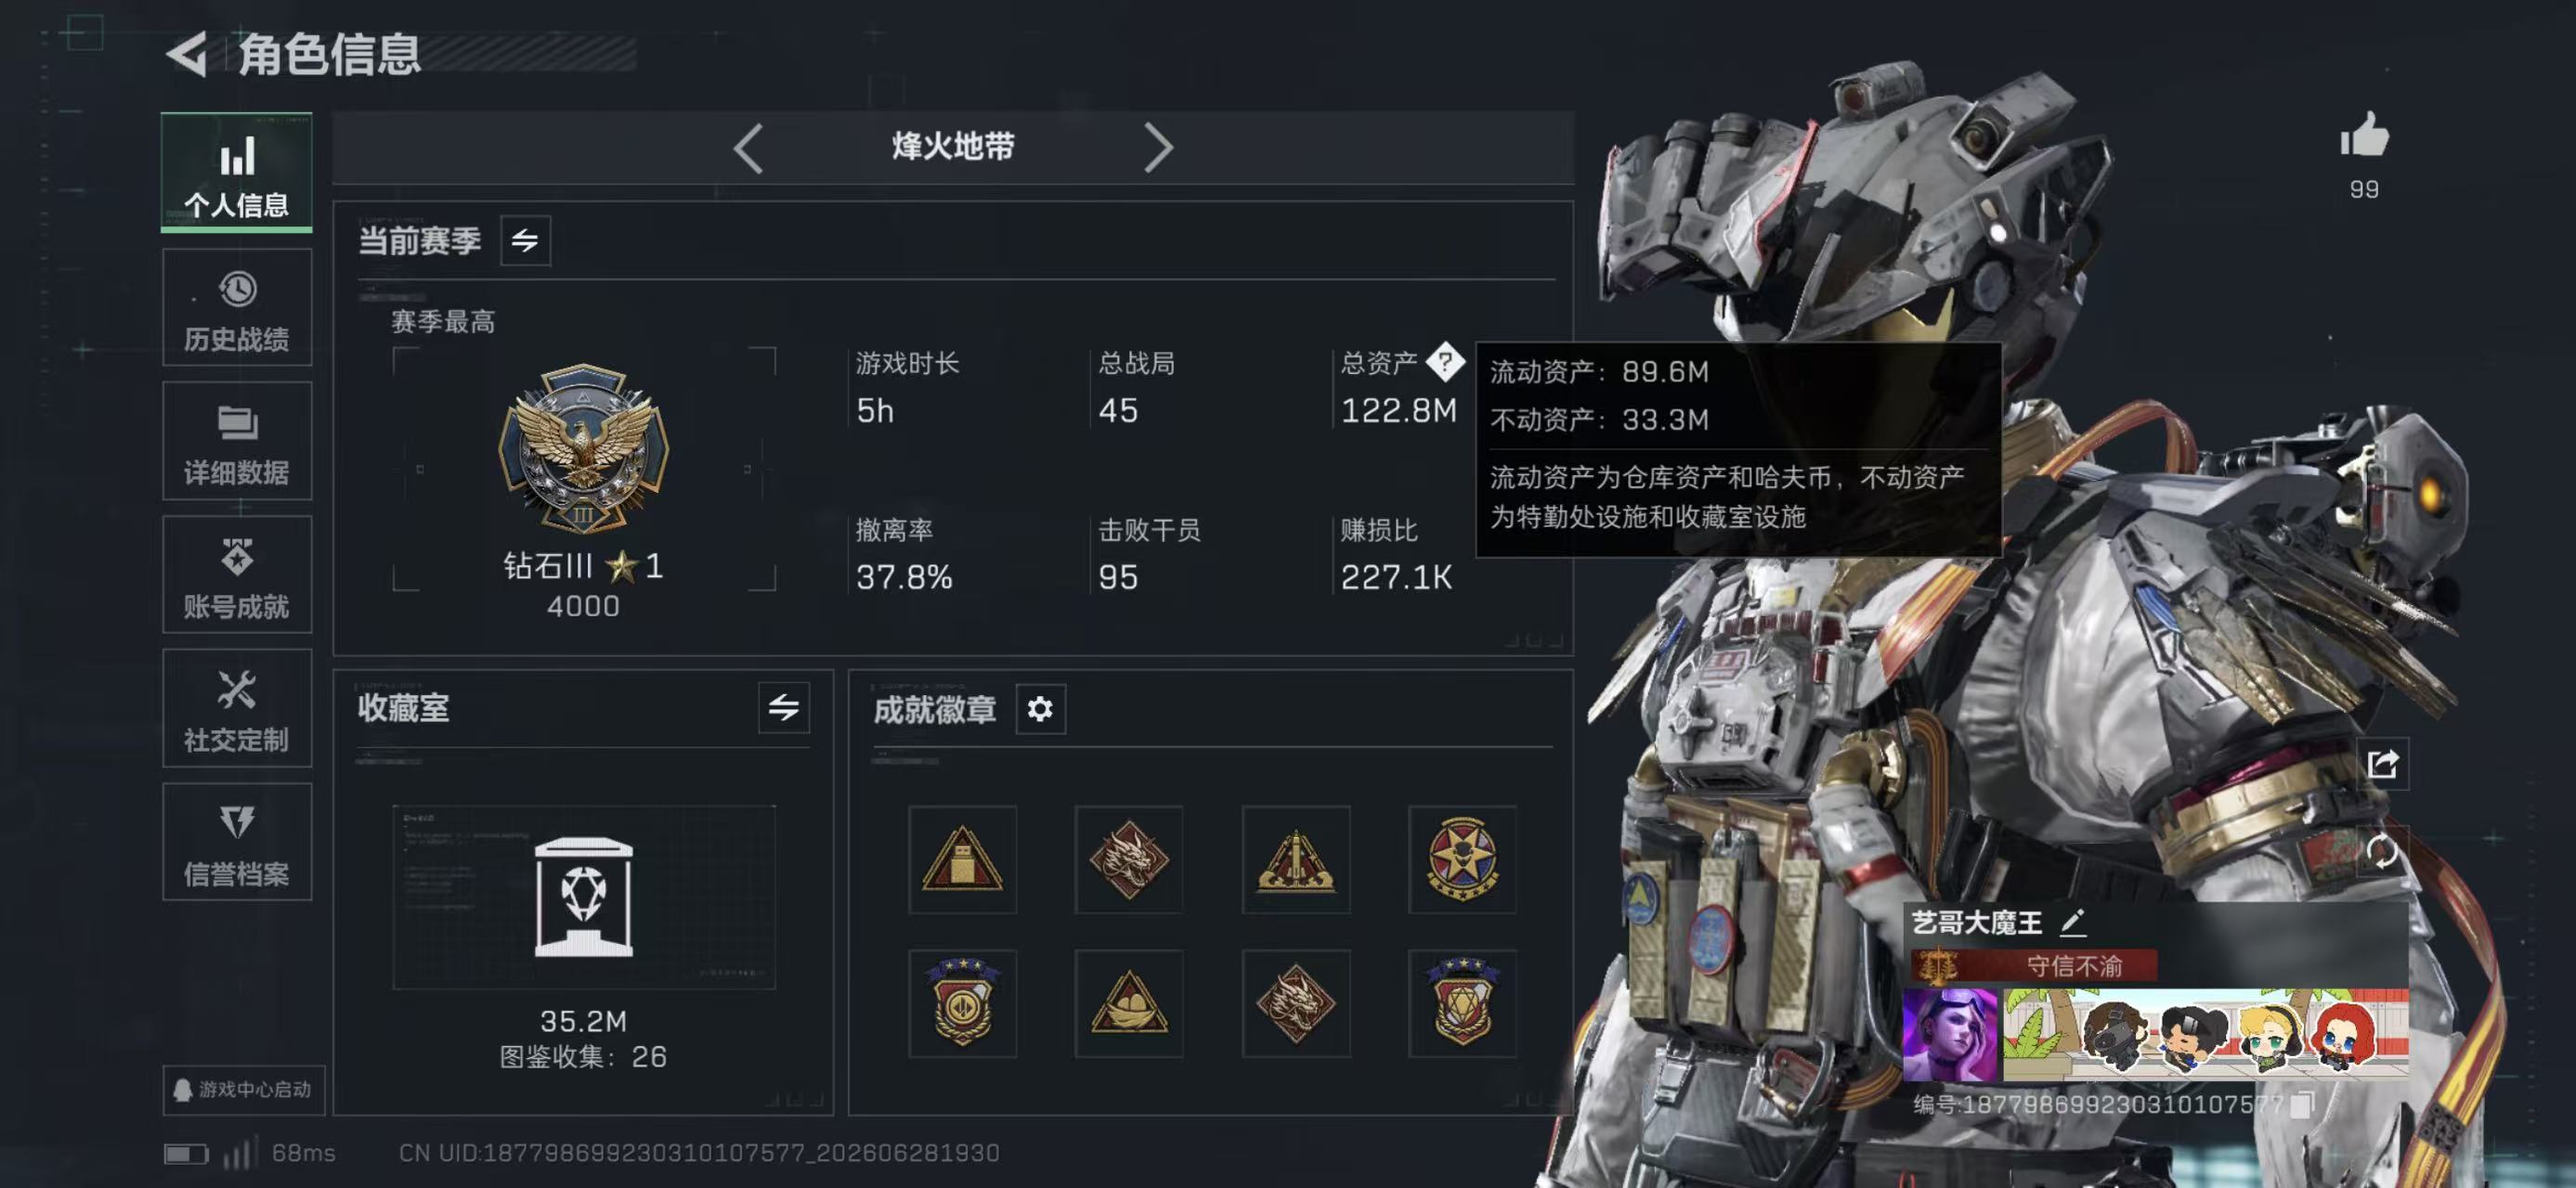Screen dimensions: 2576x1188
Task: Open the share icon beside the character
Action: (x=2383, y=765)
